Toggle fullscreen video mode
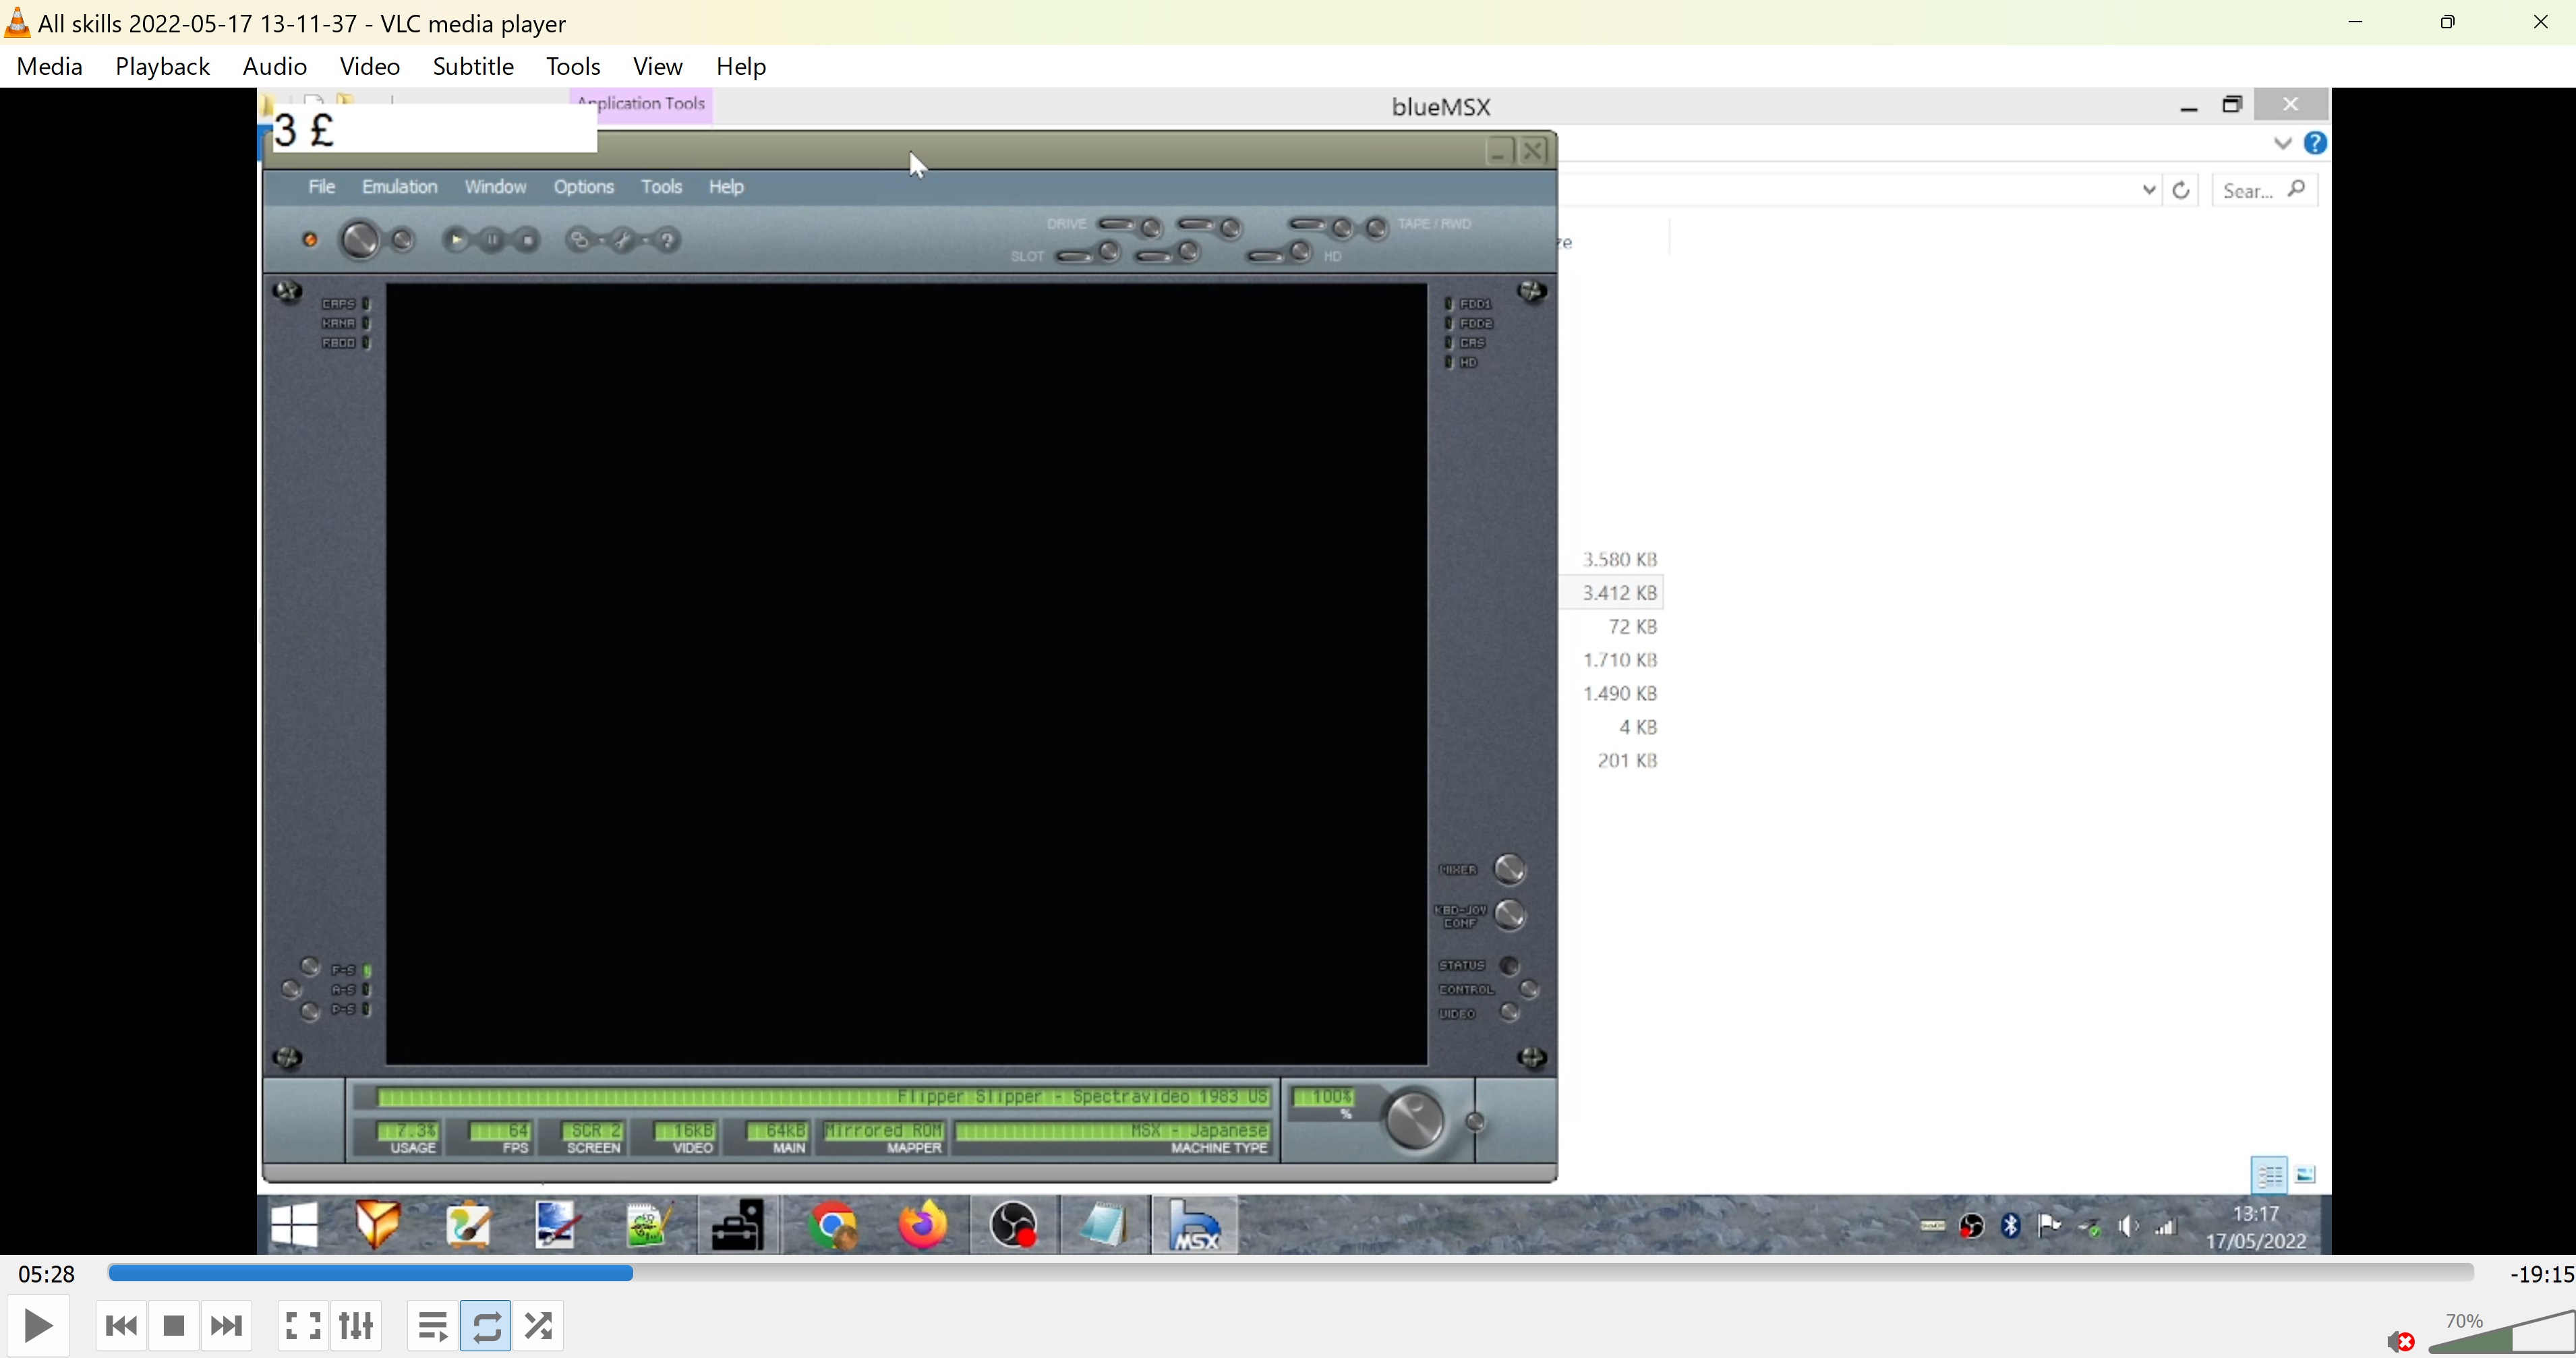Image resolution: width=2576 pixels, height=1358 pixels. click(303, 1326)
